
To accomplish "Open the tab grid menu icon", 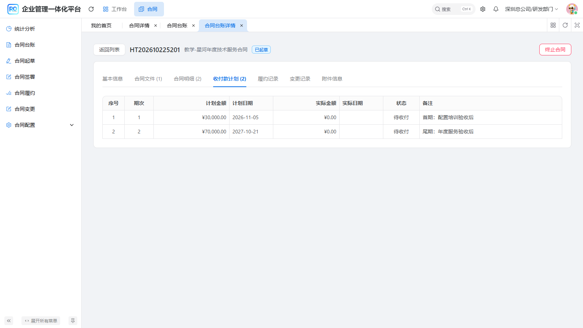I will click(x=553, y=25).
